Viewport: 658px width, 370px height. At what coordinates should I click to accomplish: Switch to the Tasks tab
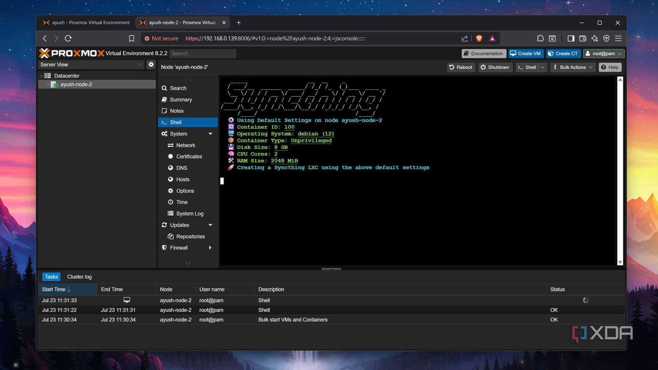51,277
